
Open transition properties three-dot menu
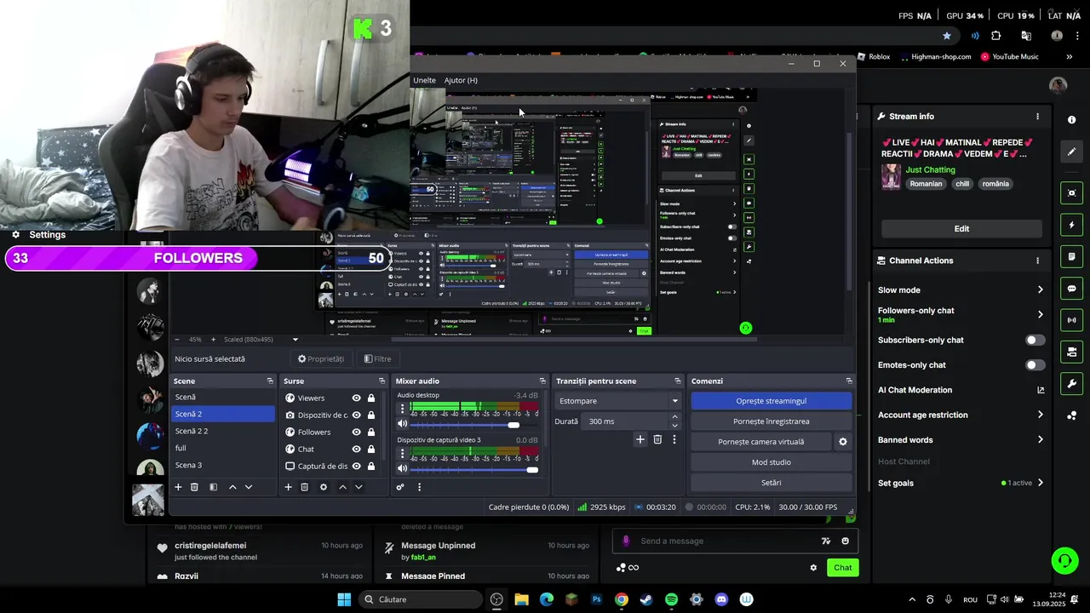674,439
